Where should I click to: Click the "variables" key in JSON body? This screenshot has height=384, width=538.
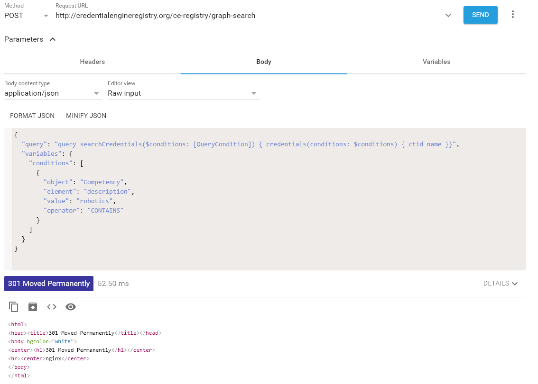[x=42, y=154]
